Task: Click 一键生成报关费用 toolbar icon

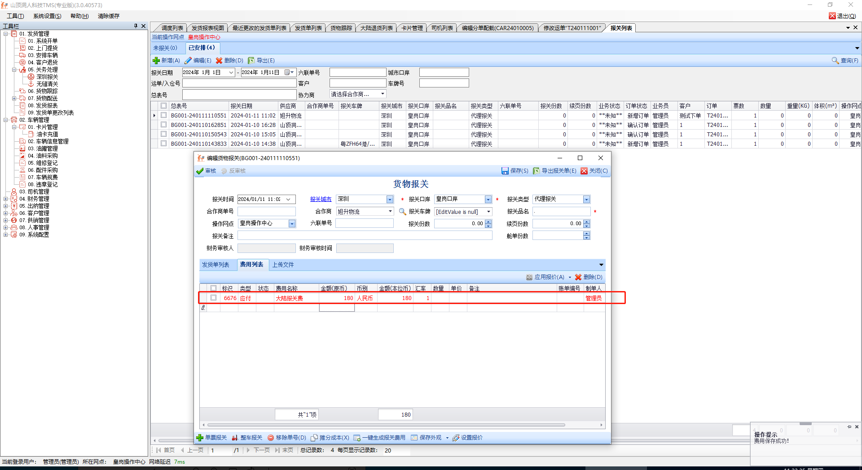Action: pyautogui.click(x=357, y=438)
